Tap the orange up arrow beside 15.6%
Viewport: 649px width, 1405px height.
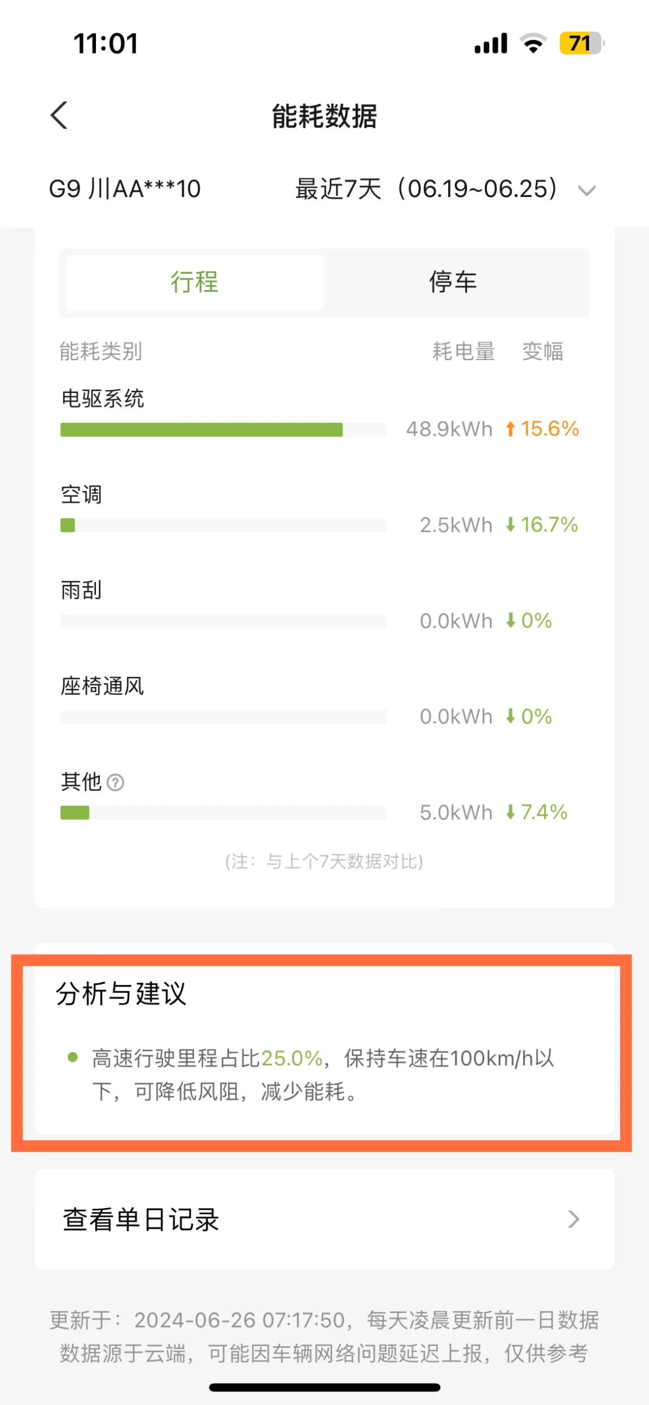click(510, 429)
